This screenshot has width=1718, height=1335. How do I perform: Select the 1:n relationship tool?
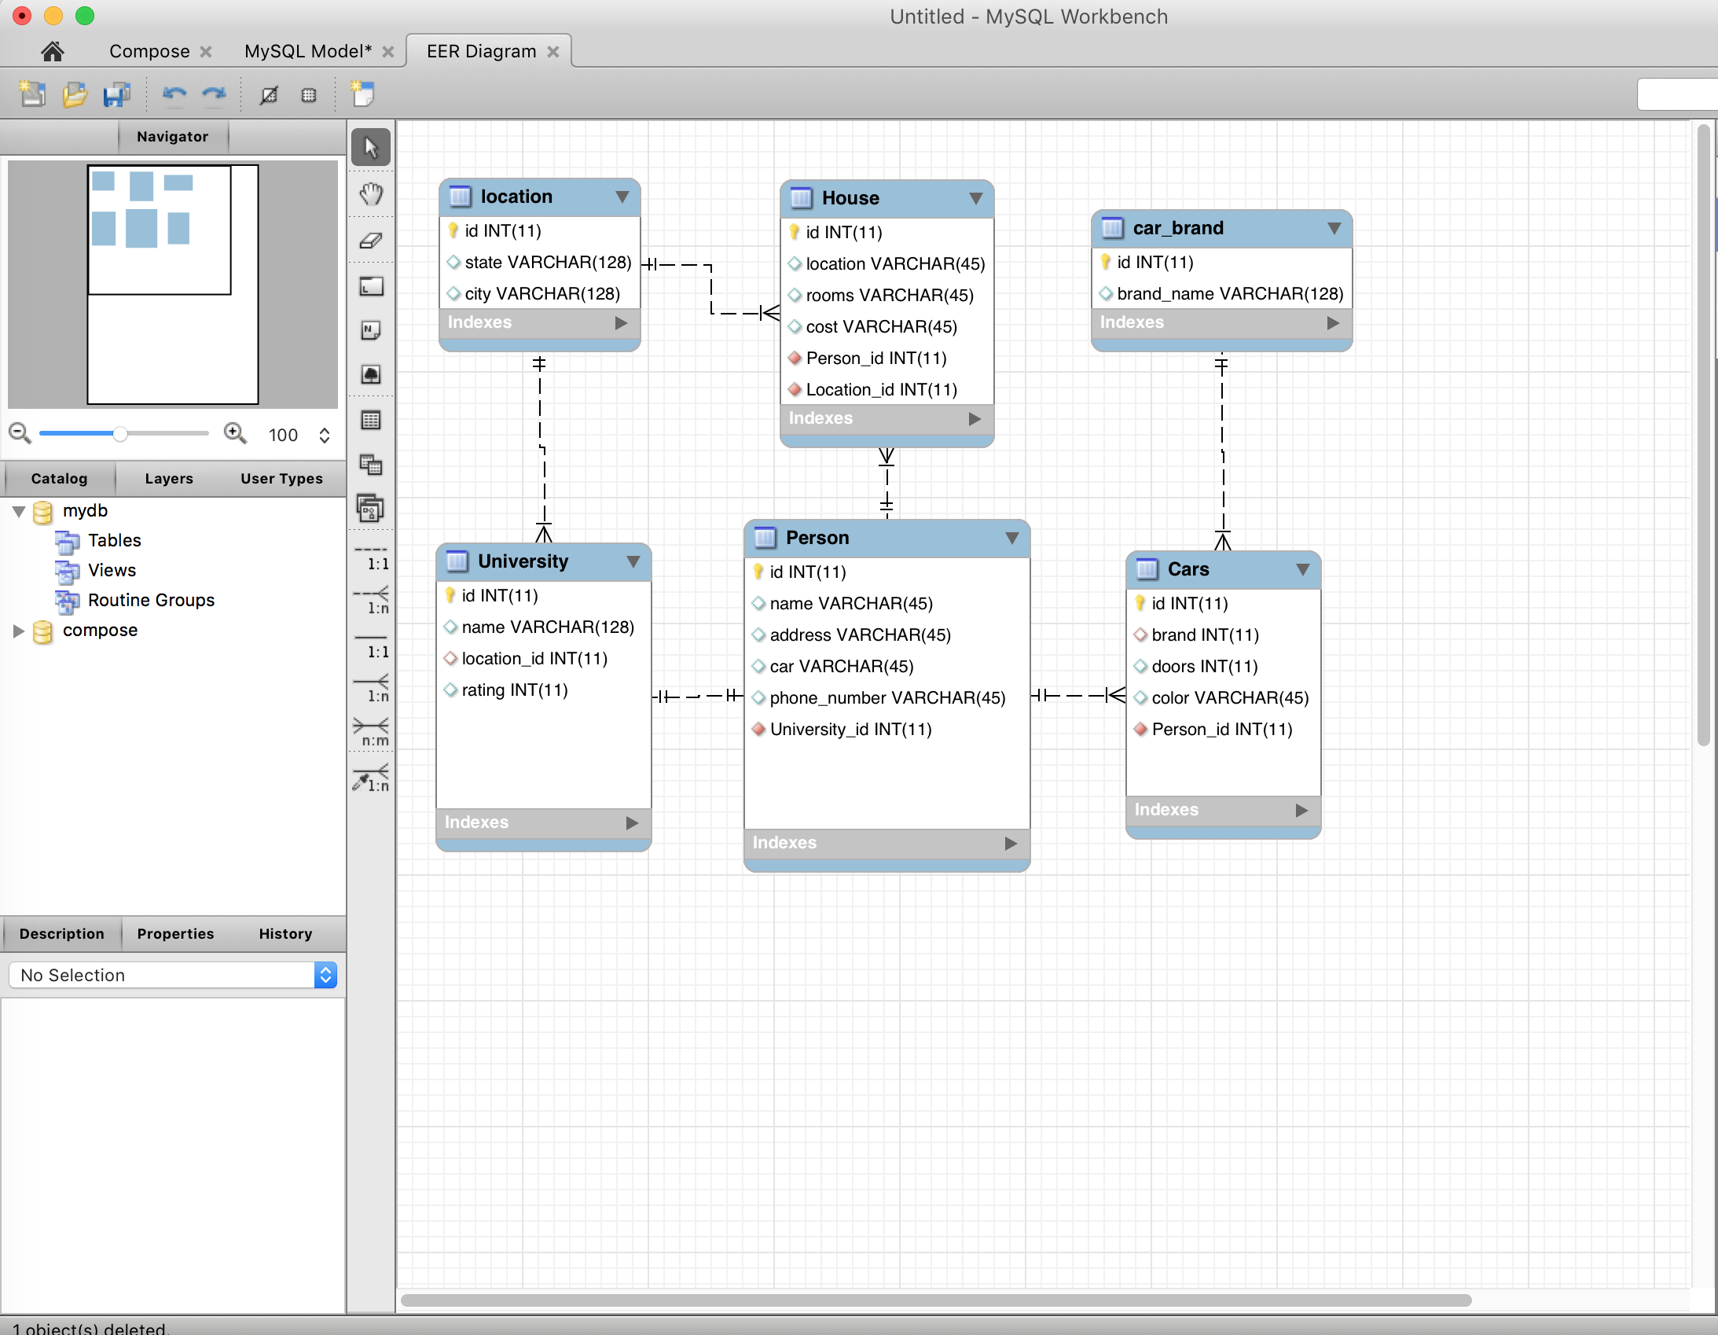point(371,695)
